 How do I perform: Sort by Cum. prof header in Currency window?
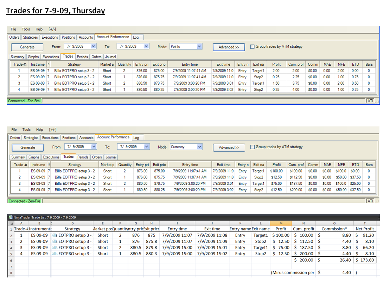(x=296, y=165)
